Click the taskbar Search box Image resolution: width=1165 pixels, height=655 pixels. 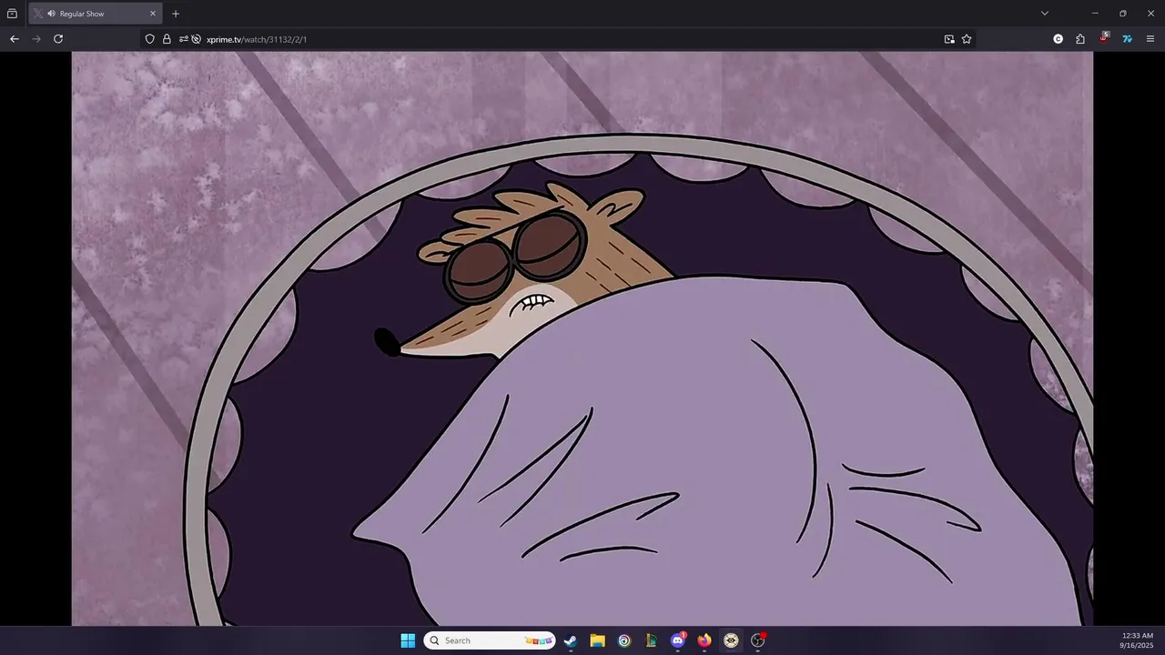(x=490, y=640)
